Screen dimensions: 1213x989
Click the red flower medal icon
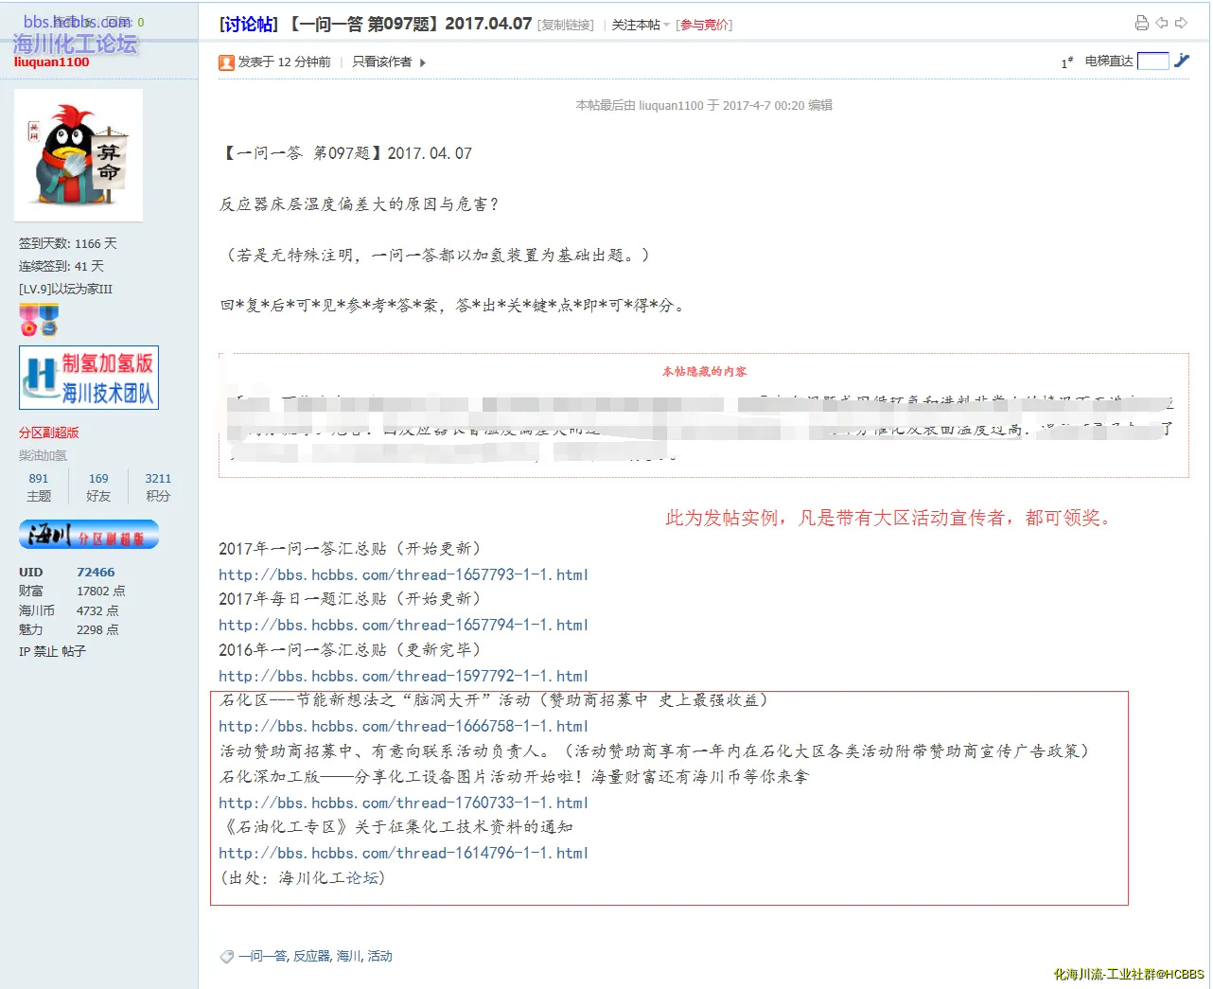(29, 321)
